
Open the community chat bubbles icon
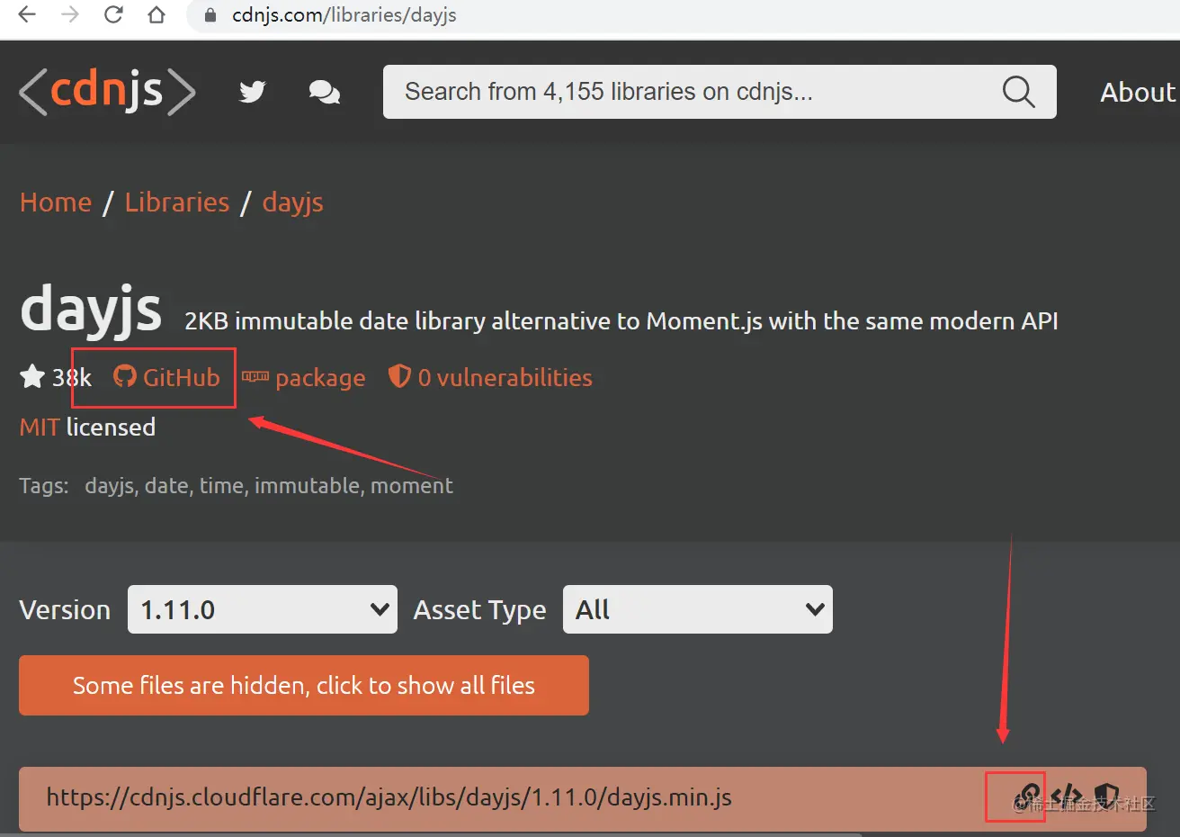[325, 92]
